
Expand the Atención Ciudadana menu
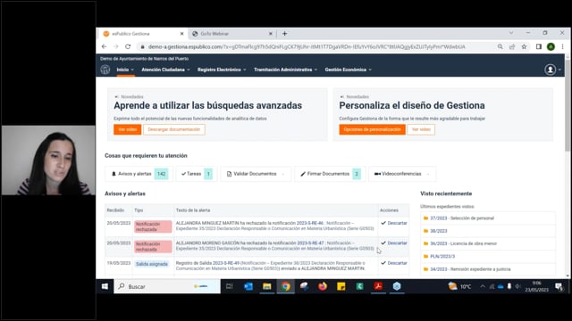pos(165,70)
